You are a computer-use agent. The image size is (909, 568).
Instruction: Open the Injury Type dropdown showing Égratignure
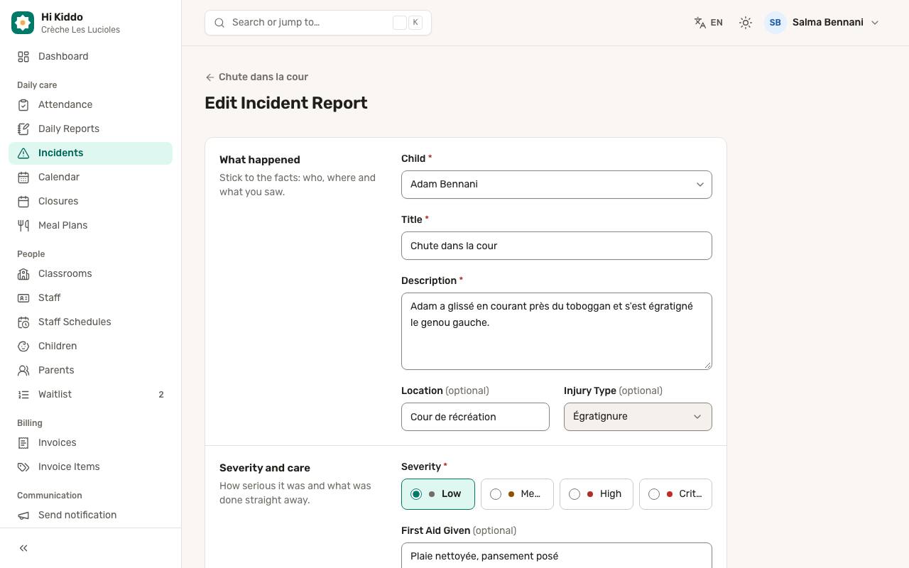coord(638,417)
